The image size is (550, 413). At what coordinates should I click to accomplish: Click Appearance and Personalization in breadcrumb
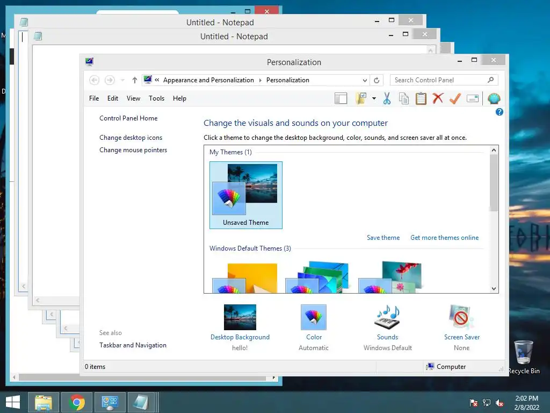[208, 80]
